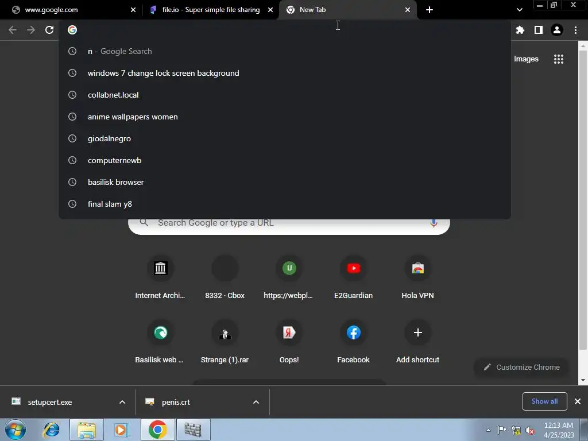Select the 'n - Google Search' suggestion
The width and height of the screenshot is (588, 441).
pyautogui.click(x=285, y=51)
